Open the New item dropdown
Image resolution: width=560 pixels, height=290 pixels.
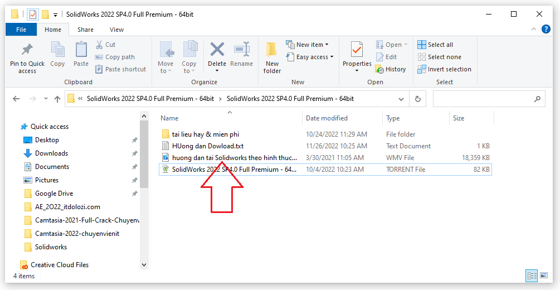(307, 45)
